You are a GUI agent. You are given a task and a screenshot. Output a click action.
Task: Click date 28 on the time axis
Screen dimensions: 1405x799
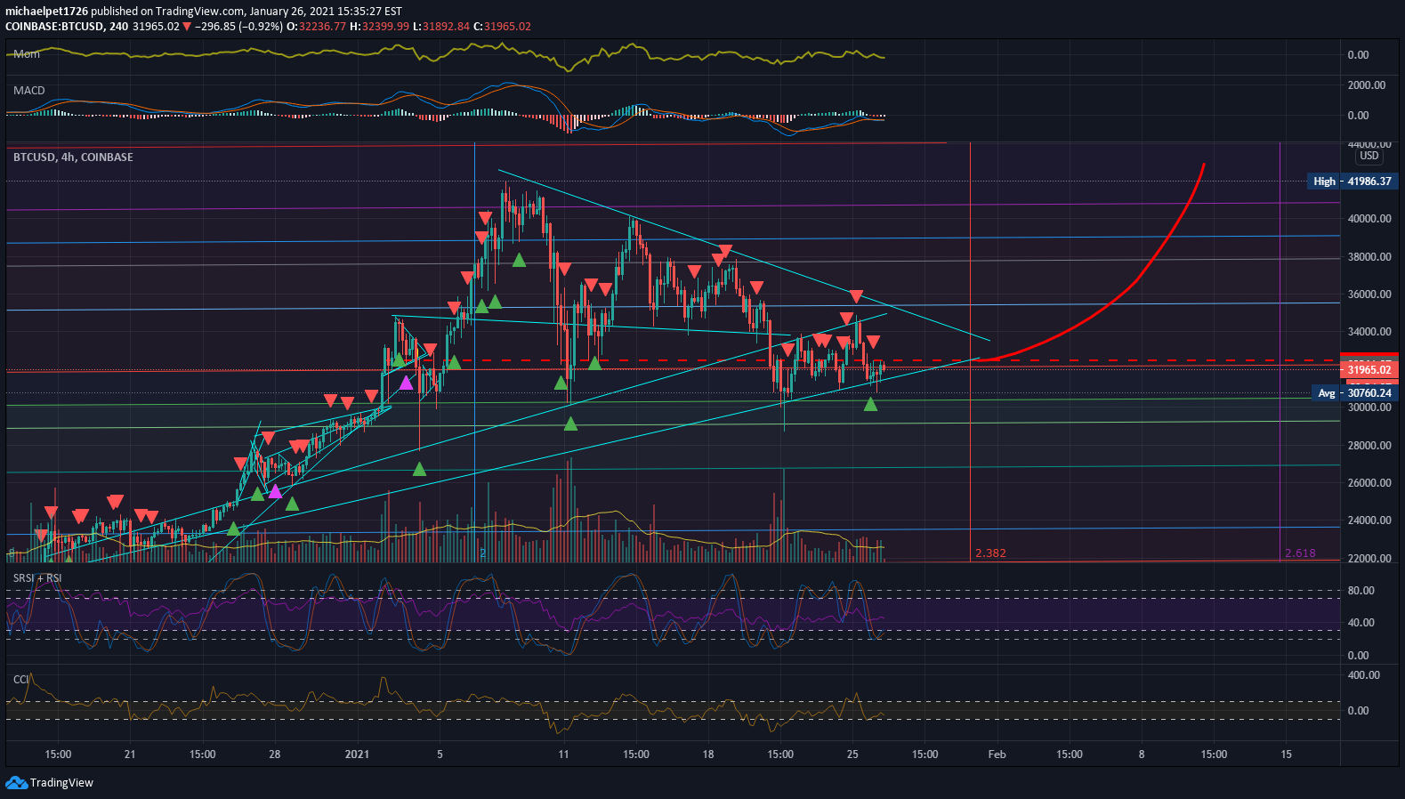tap(274, 755)
